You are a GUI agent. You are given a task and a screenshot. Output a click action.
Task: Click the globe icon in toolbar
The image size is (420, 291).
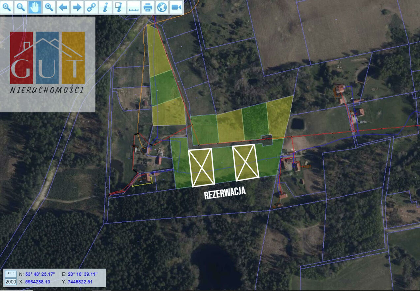click(162, 7)
